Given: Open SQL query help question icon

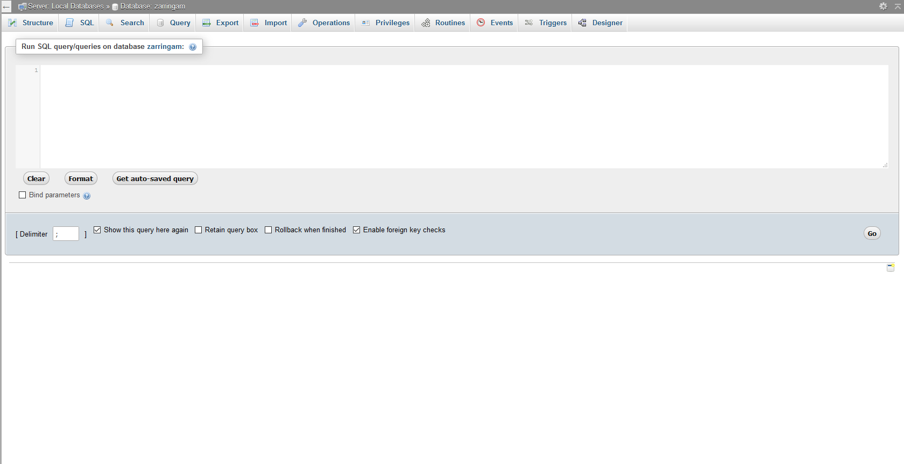Looking at the screenshot, I should click(x=193, y=47).
